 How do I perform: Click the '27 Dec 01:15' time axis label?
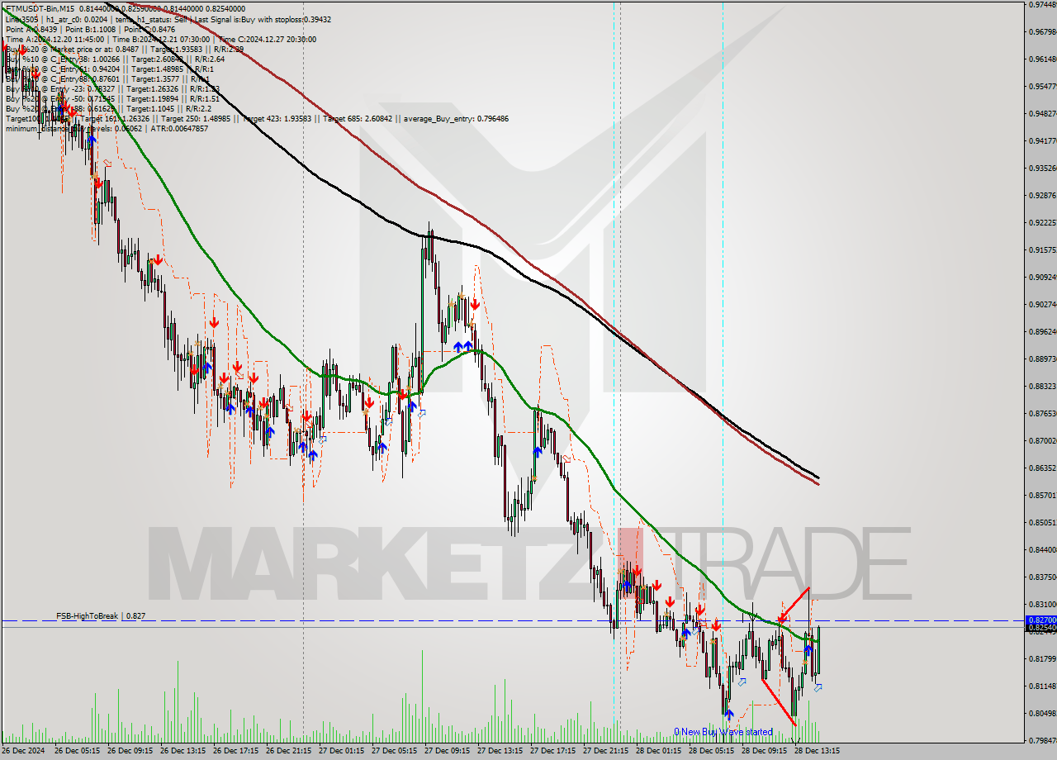341,751
